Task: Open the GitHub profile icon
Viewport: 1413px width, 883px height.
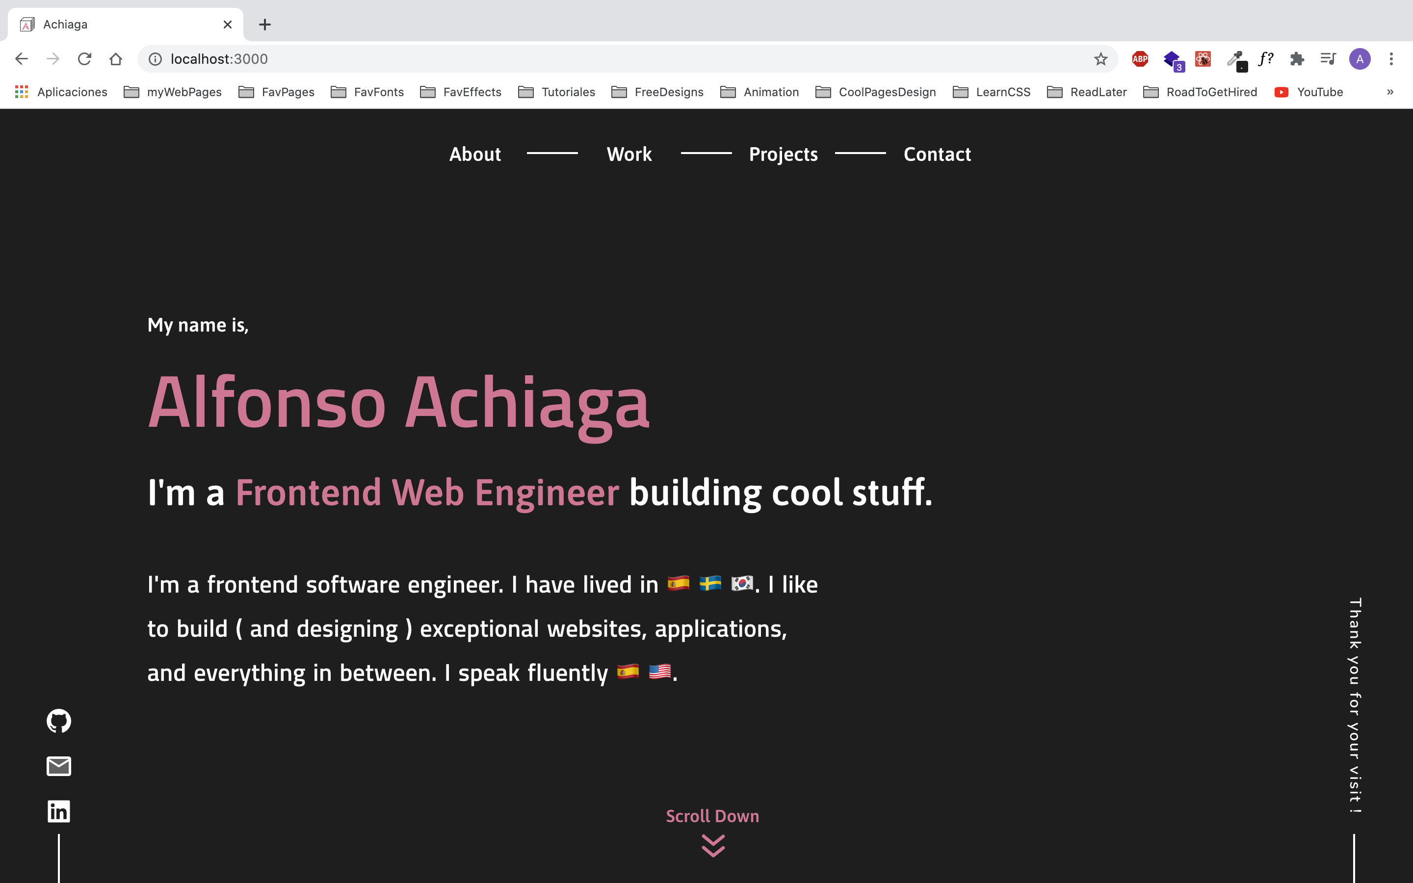Action: [58, 720]
